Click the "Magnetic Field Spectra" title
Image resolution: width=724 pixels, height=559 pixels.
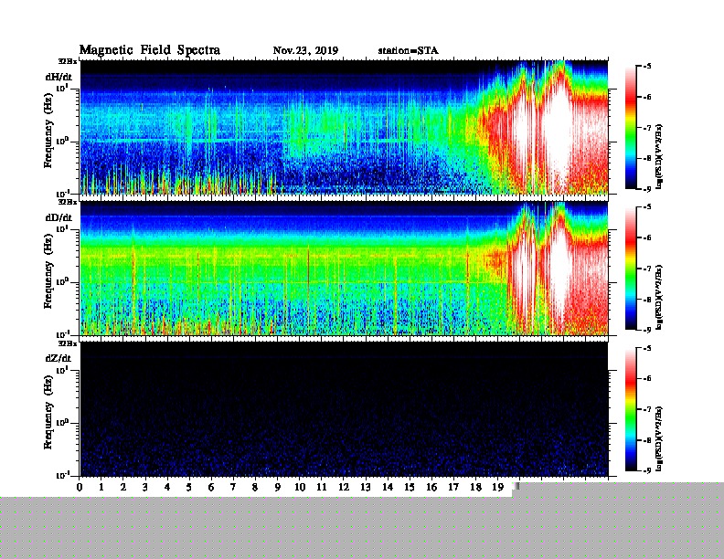(x=150, y=50)
